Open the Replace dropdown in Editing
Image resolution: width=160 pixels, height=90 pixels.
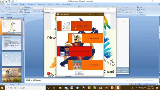click(x=141, y=10)
